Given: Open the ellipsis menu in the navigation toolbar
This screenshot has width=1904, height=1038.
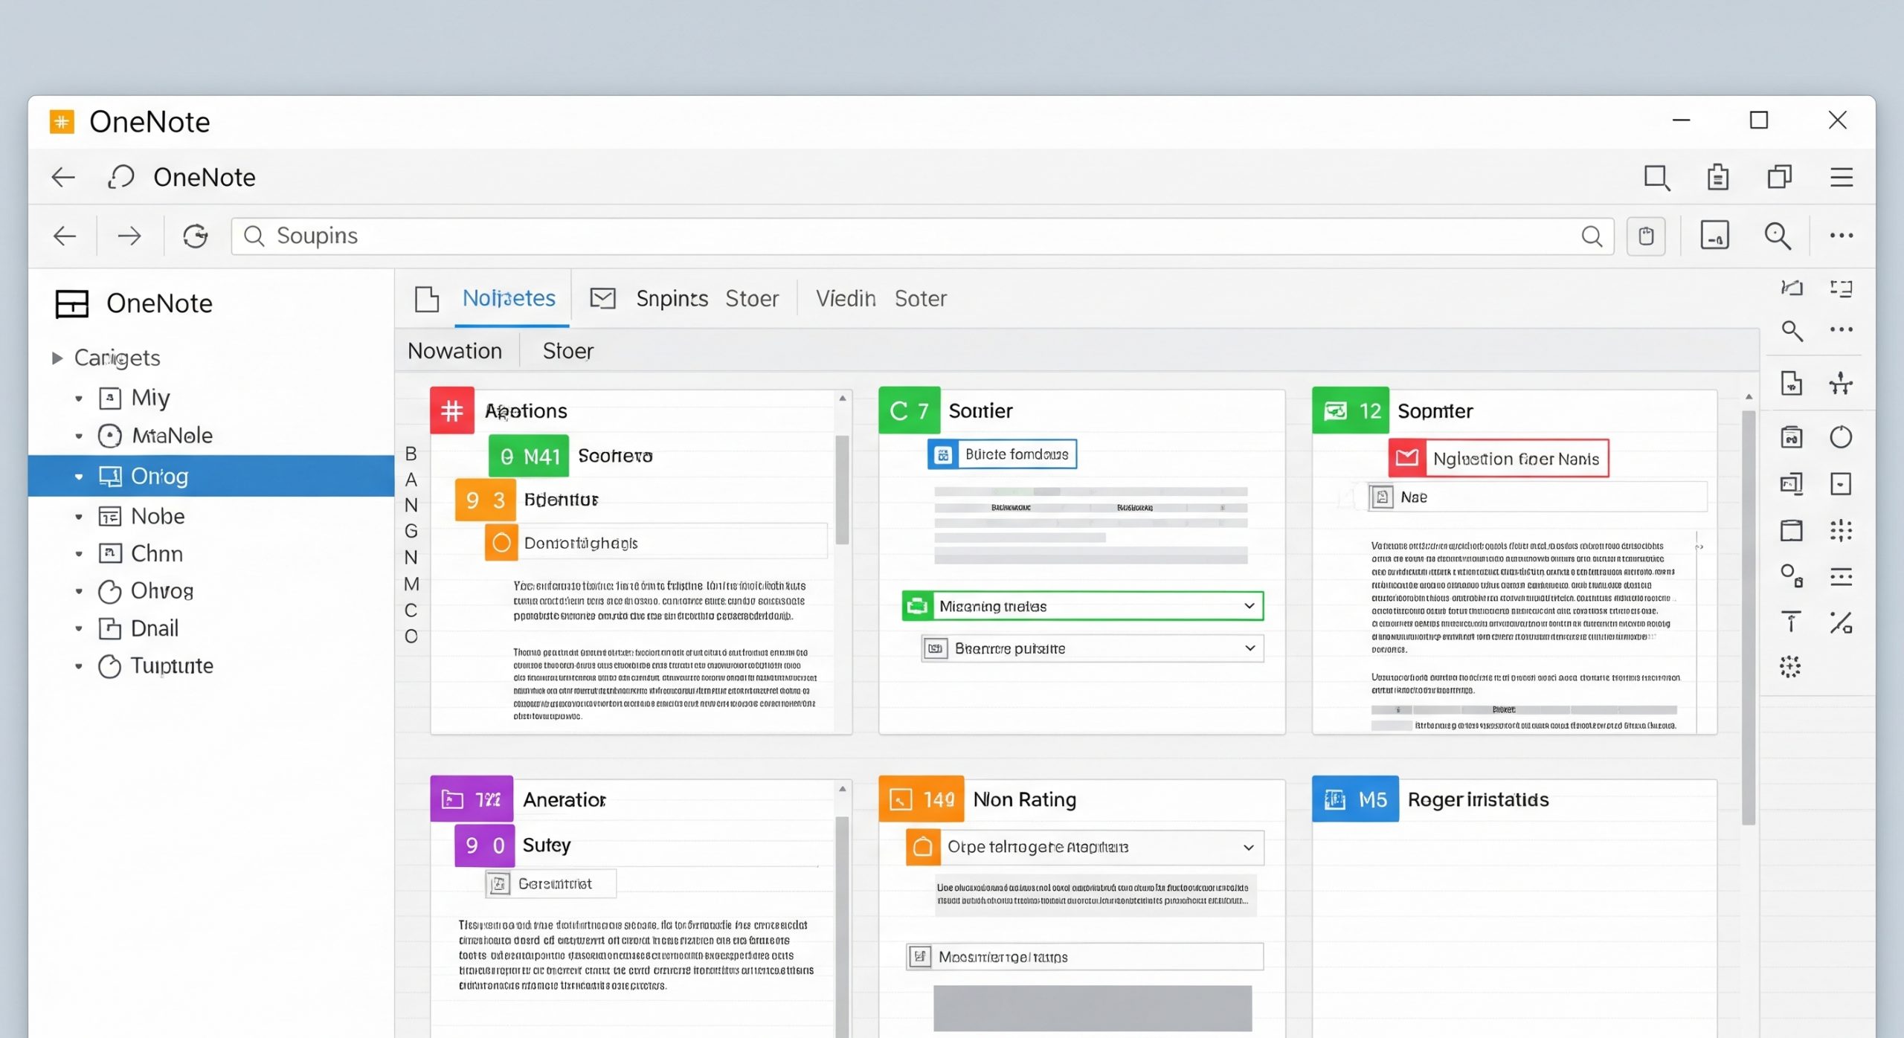Looking at the screenshot, I should coord(1842,236).
